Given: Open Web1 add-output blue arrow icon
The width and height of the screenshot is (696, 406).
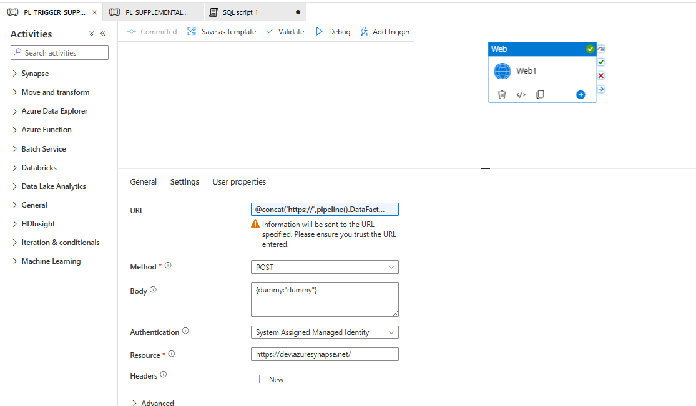Looking at the screenshot, I should tap(581, 95).
